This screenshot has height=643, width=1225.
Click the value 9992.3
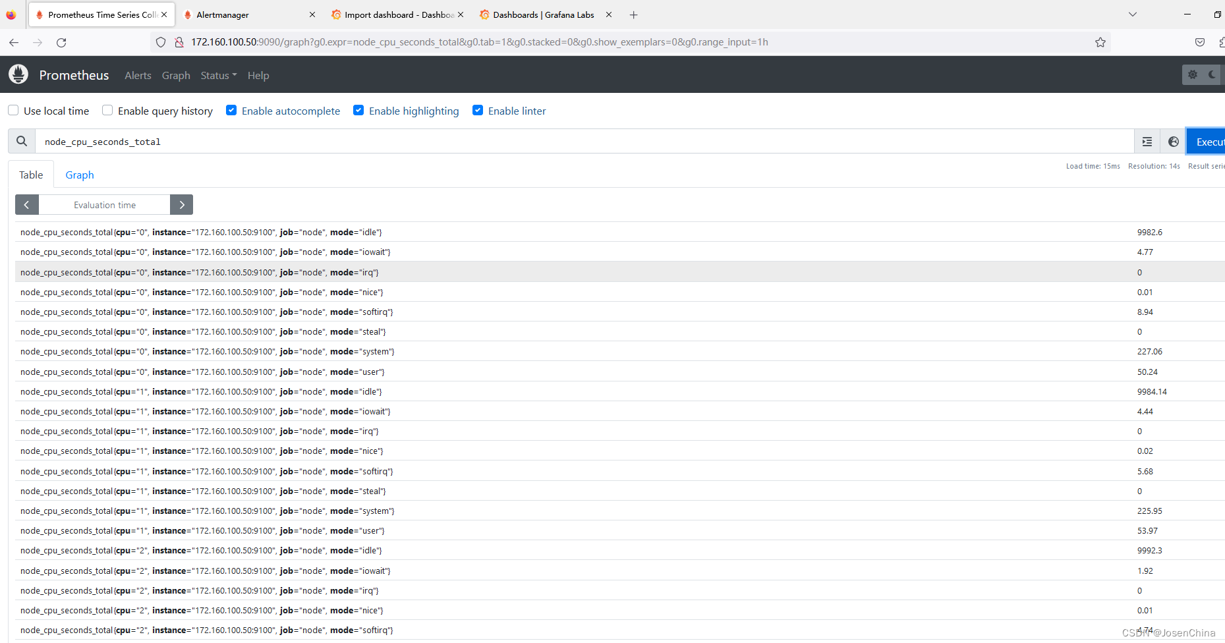click(x=1149, y=551)
